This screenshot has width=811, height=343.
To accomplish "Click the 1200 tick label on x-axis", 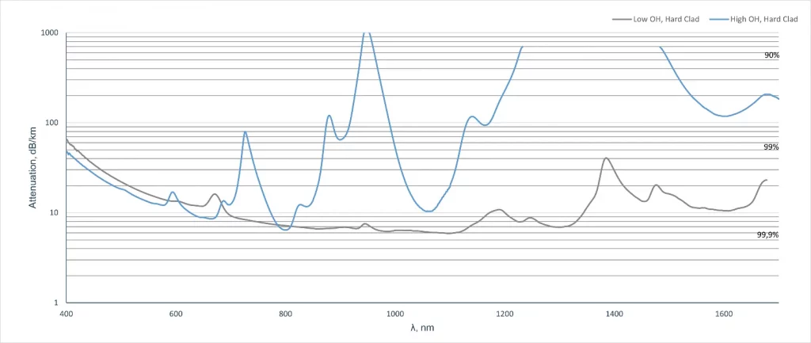I will 504,314.
